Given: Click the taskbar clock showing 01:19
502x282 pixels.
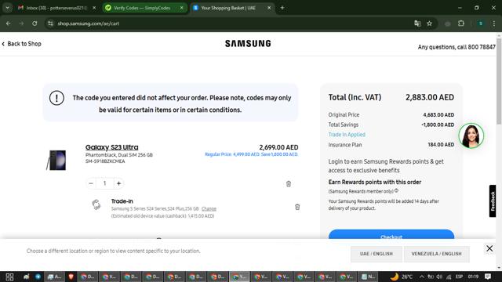Looking at the screenshot, I should 473,277.
